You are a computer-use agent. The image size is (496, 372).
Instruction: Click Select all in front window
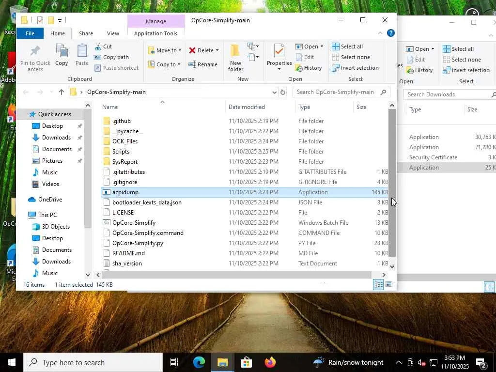pos(347,46)
